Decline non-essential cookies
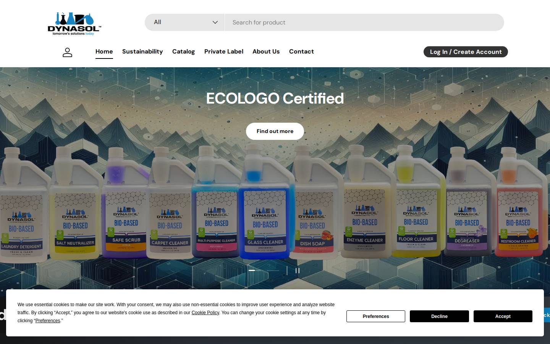 tap(439, 316)
